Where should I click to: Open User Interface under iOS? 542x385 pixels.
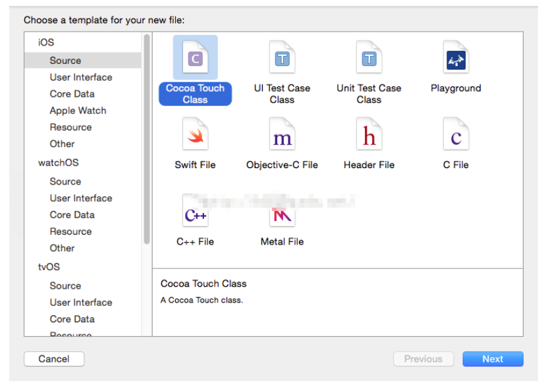81,77
